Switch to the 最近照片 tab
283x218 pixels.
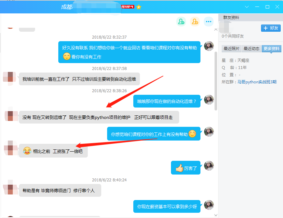point(231,49)
